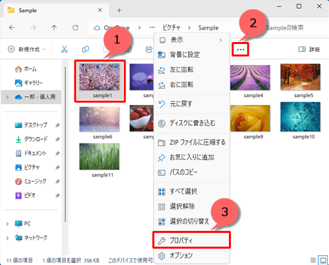Select PC in the navigation pane
The image size is (329, 265).
point(22,224)
